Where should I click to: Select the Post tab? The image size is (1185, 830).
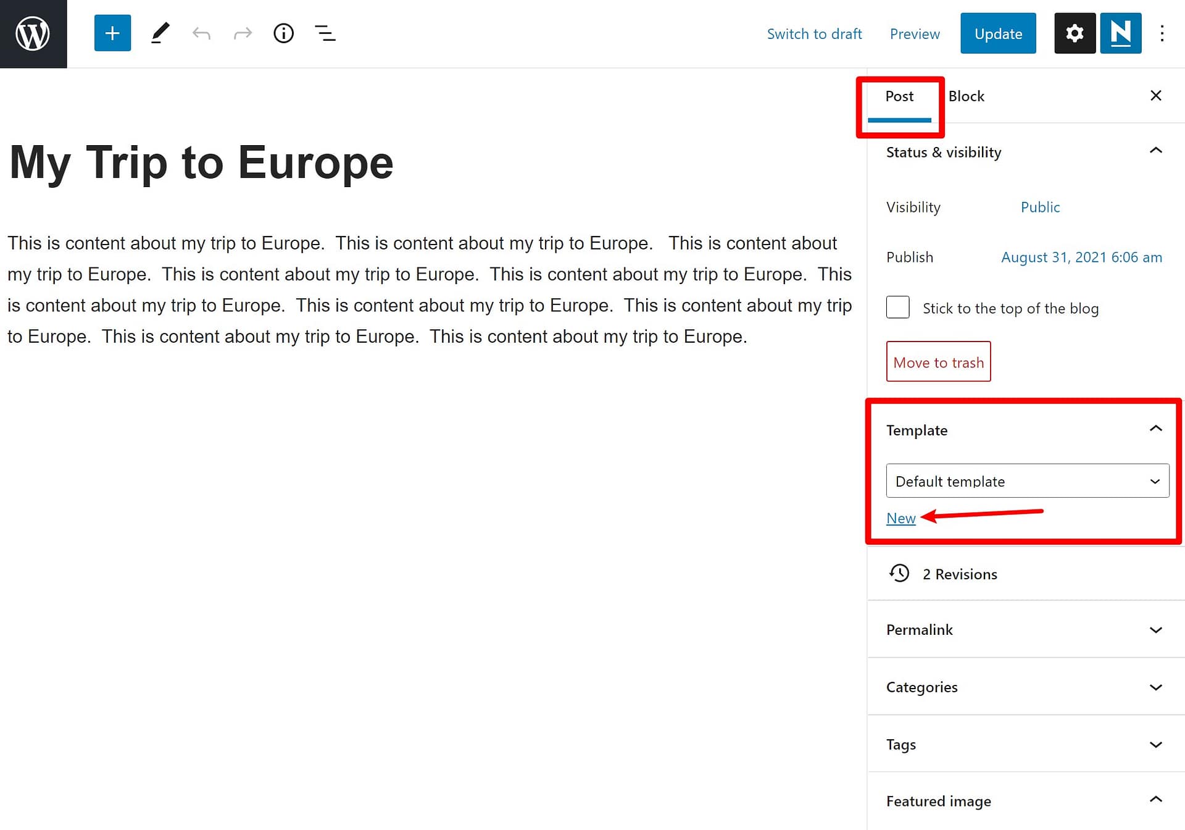point(899,96)
